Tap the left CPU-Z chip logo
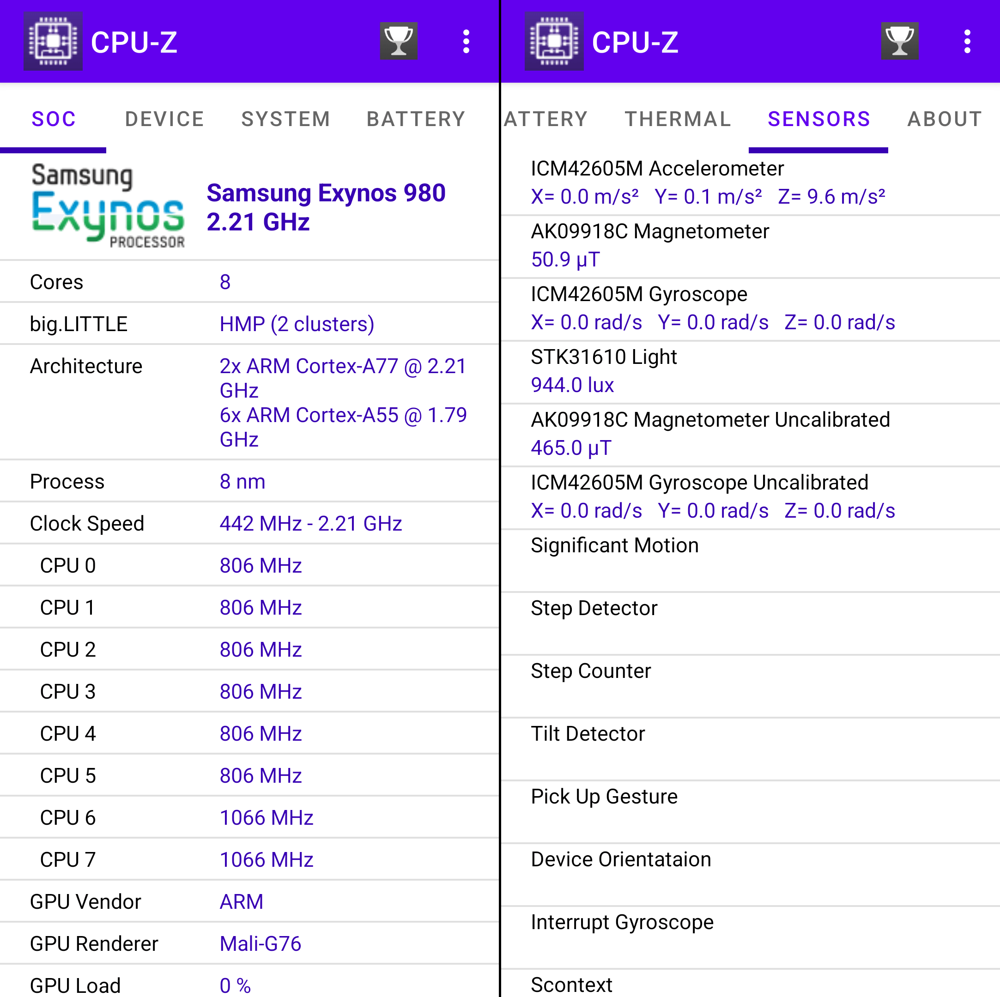Screen dimensions: 1000x997 (53, 41)
